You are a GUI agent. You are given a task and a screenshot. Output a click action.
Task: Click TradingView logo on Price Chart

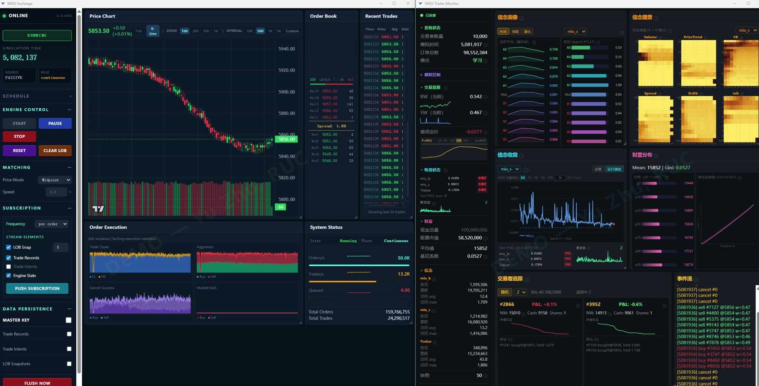point(98,209)
